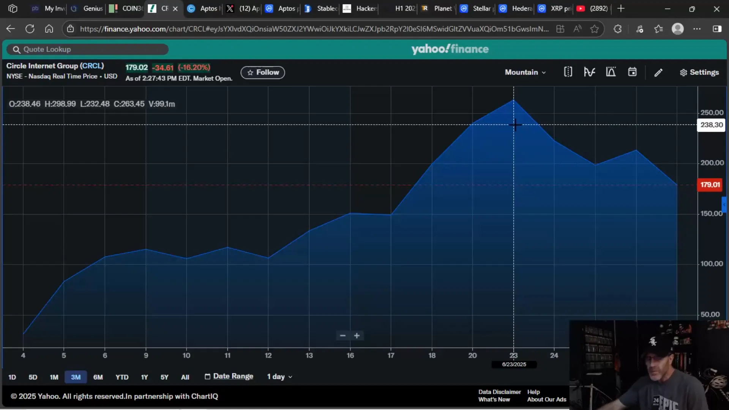Toggle read aloud for this page
The height and width of the screenshot is (410, 729).
point(578,29)
